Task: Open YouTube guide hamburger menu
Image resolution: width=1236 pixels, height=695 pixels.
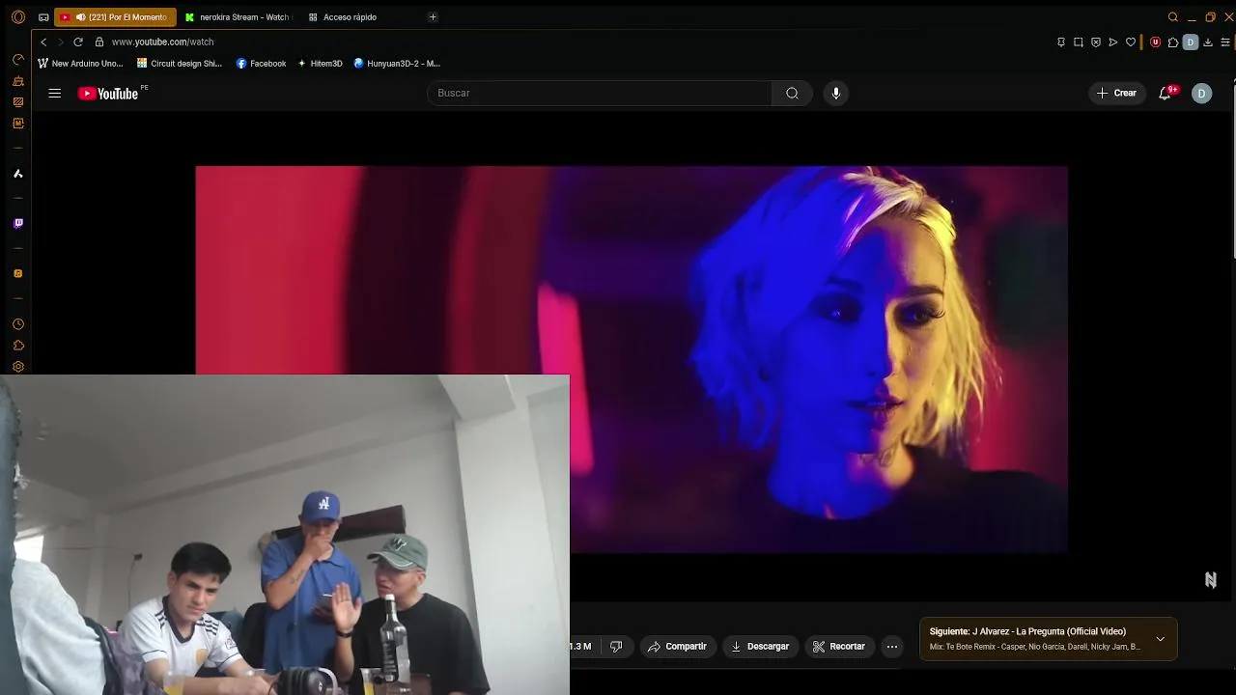Action: point(55,94)
